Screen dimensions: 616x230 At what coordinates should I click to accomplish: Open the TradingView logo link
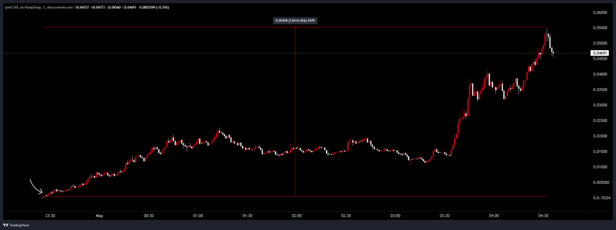click(16, 225)
